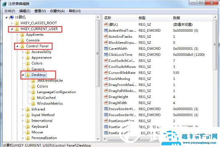Select the Cursors key in tree
Screen dimensions: 220x147
(x=38, y=69)
